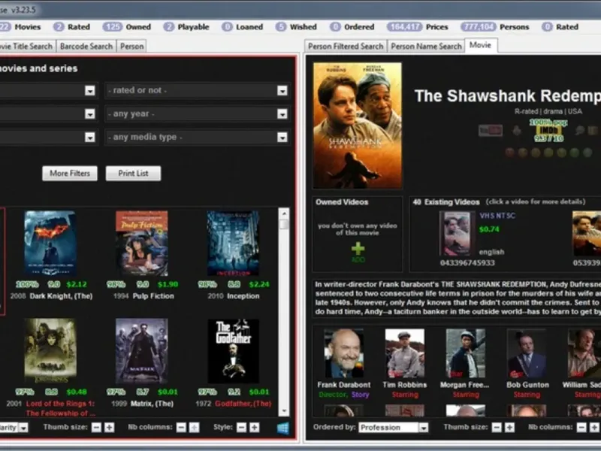This screenshot has width=601, height=451.
Task: Open the Person tab on left
Action: [132, 47]
